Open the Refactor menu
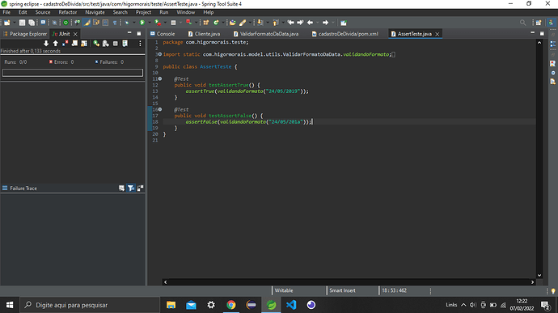558x313 pixels. (68, 12)
